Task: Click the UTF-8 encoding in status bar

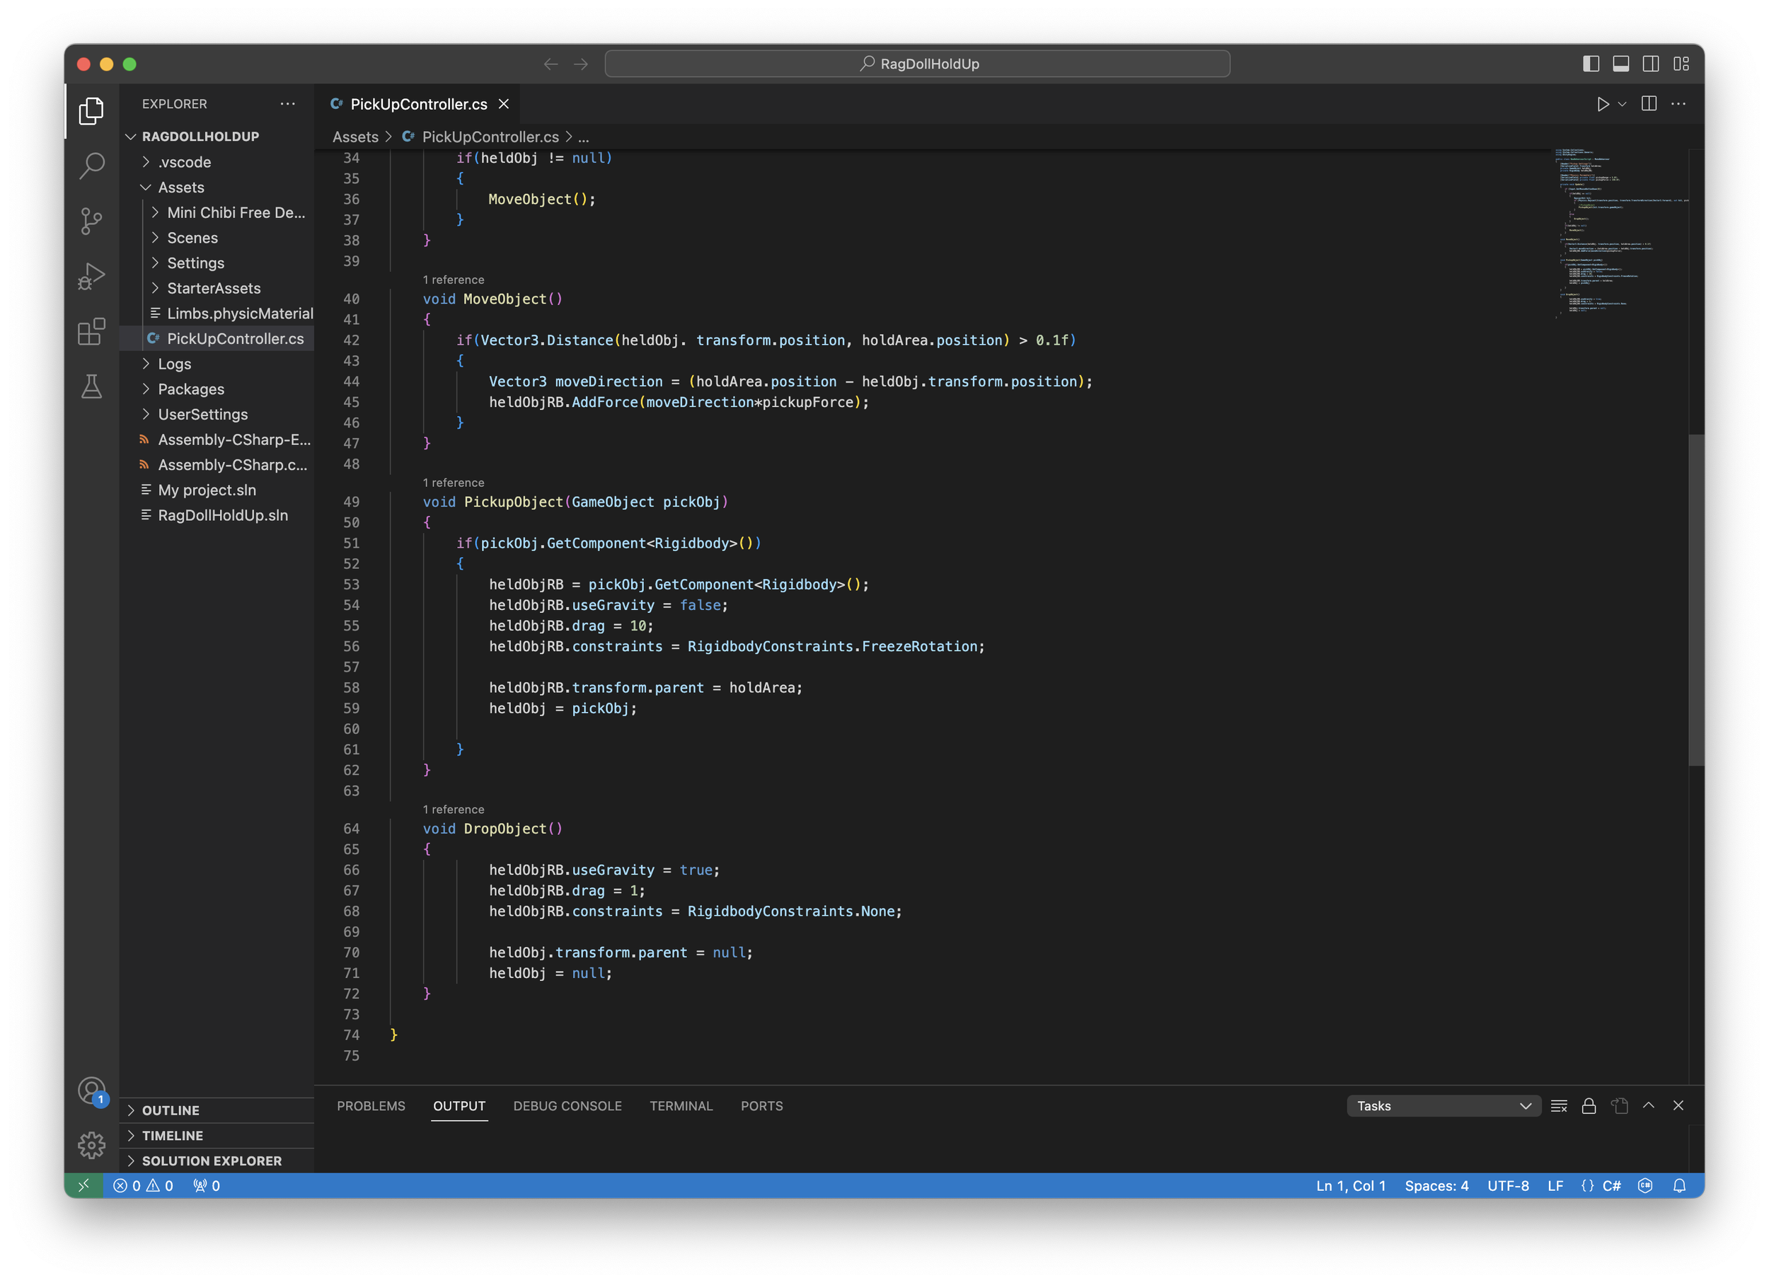Action: click(1508, 1185)
